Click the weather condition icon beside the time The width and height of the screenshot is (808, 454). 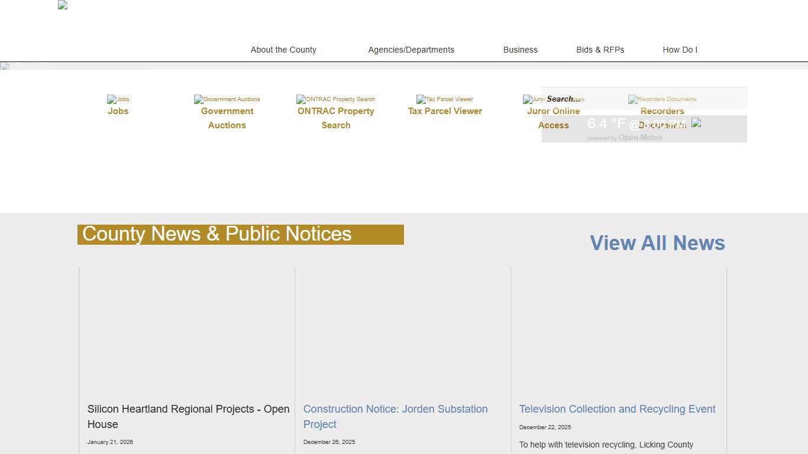tap(696, 123)
